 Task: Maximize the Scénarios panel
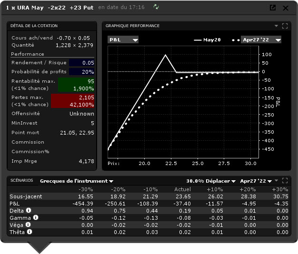coord(285,180)
